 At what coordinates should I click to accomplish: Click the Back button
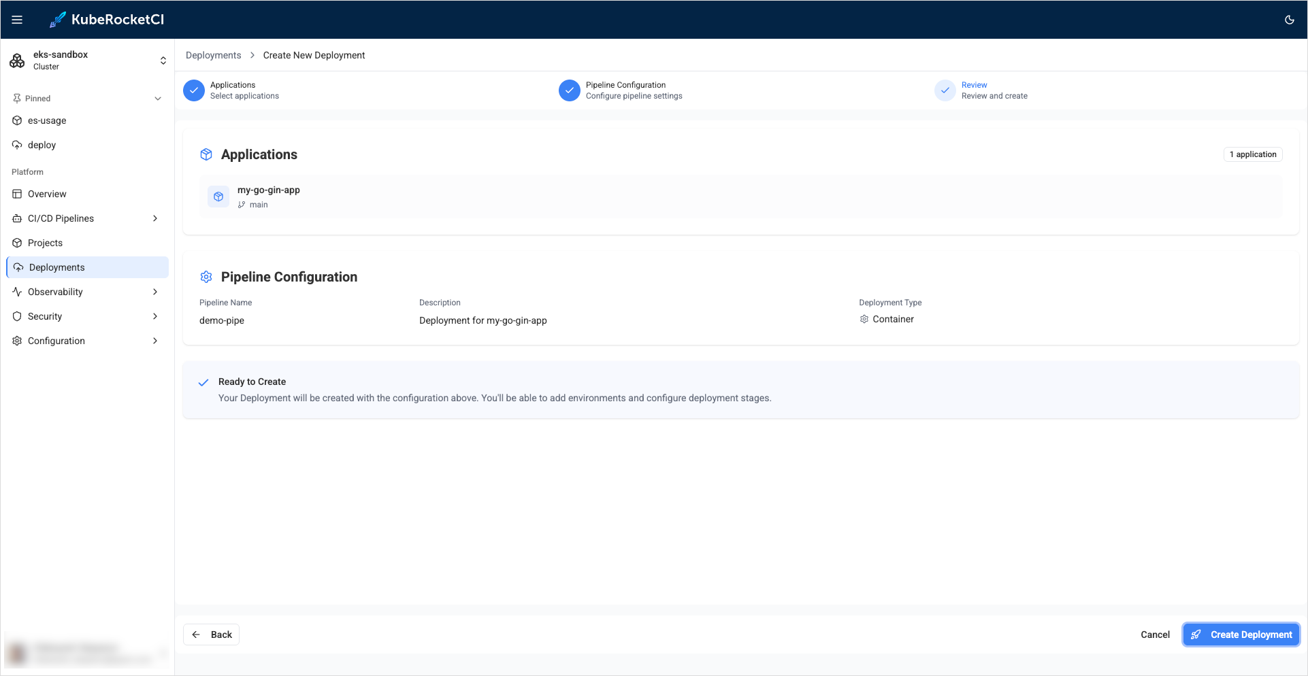point(211,634)
